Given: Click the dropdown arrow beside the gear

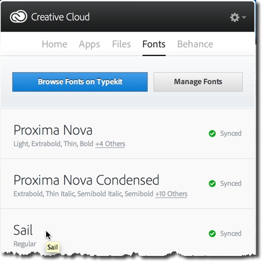Looking at the screenshot, I should click(244, 17).
